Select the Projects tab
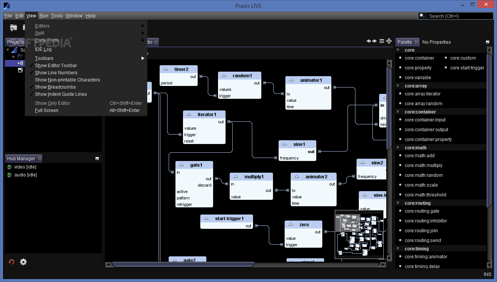This screenshot has width=497, height=282. click(15, 42)
